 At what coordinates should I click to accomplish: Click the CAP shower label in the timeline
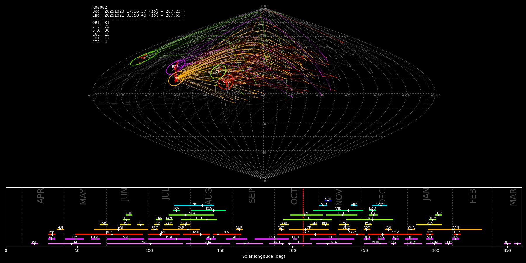click(181, 228)
